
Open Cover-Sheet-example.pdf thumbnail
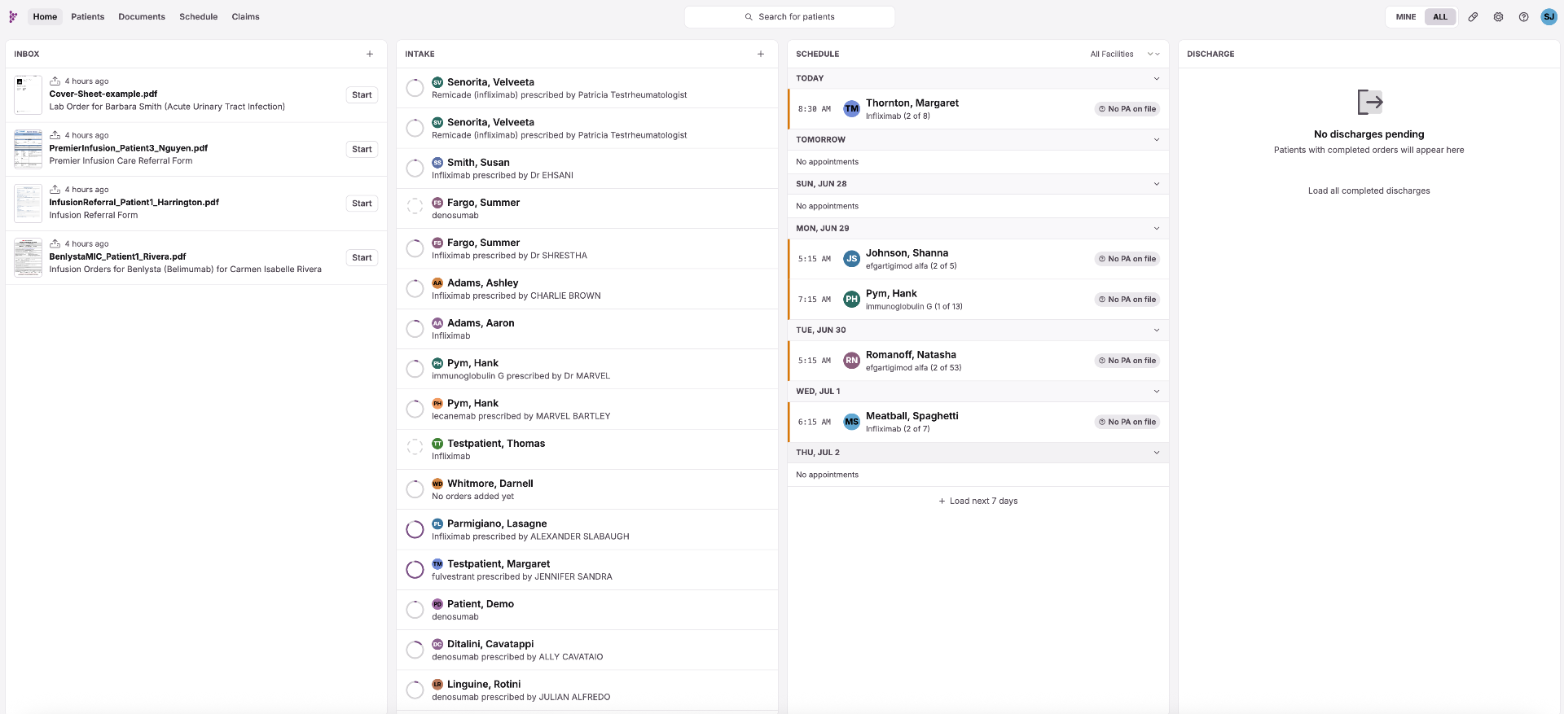pyautogui.click(x=28, y=95)
